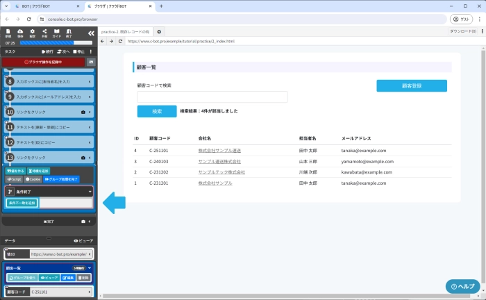The image size is (486, 300).
Task: Click the 共有 share icon
Action: point(45,33)
